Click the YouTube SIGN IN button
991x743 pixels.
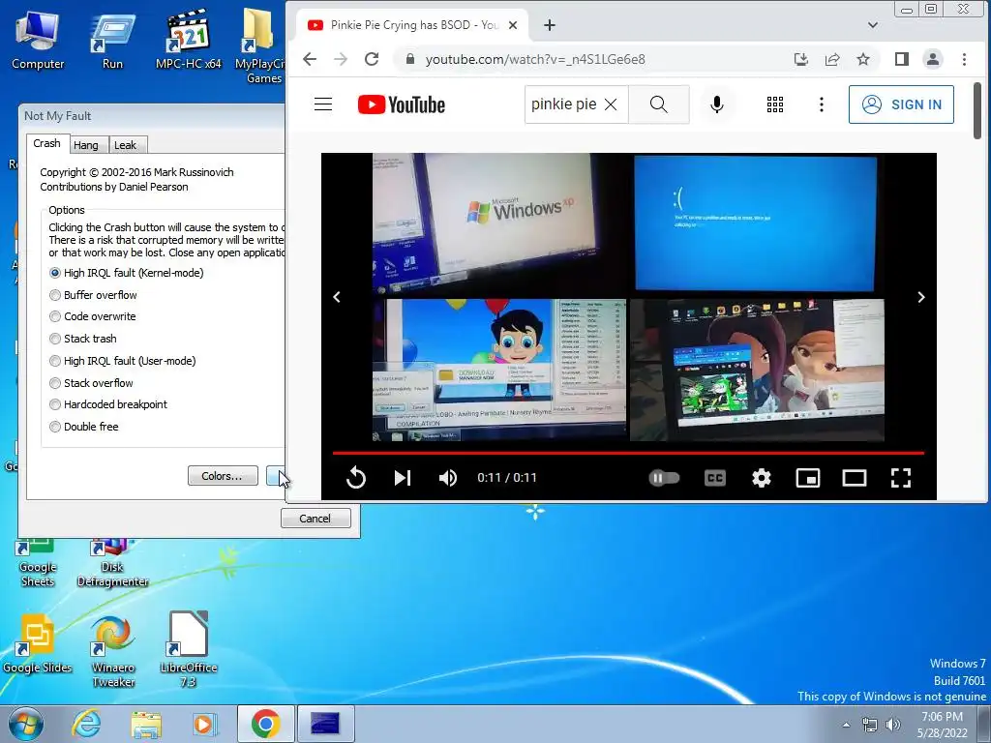tap(901, 104)
